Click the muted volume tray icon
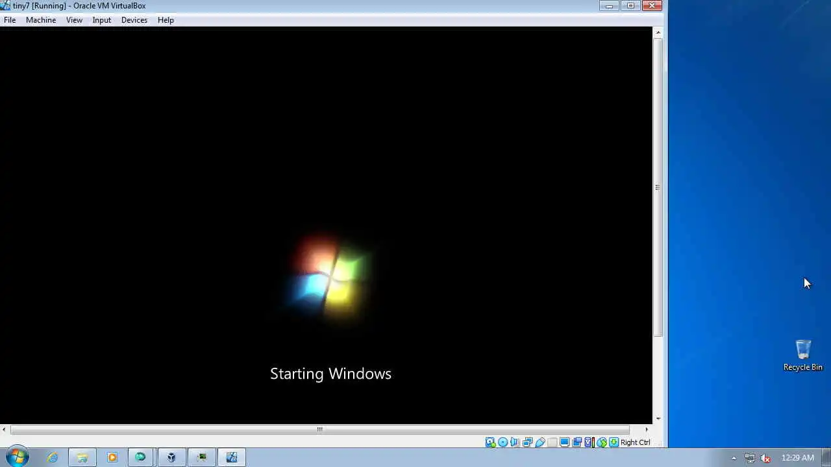831x467 pixels. pos(766,458)
